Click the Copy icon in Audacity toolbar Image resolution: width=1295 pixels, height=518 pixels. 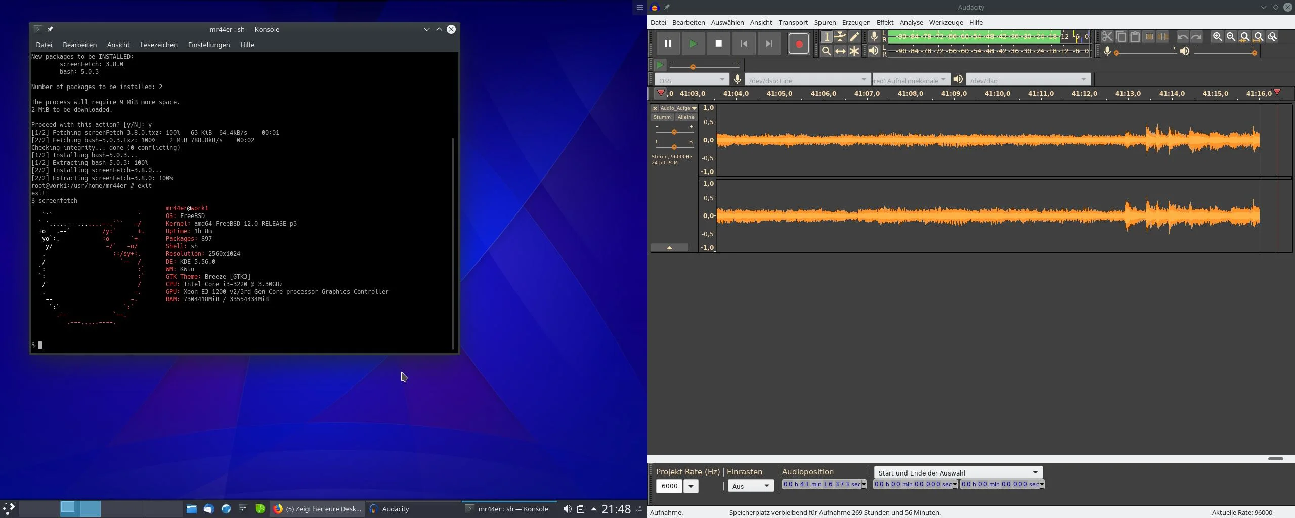click(1121, 37)
